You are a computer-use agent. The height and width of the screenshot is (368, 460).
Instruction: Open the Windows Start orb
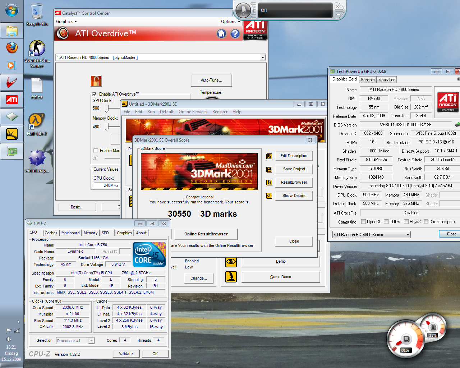click(x=11, y=10)
